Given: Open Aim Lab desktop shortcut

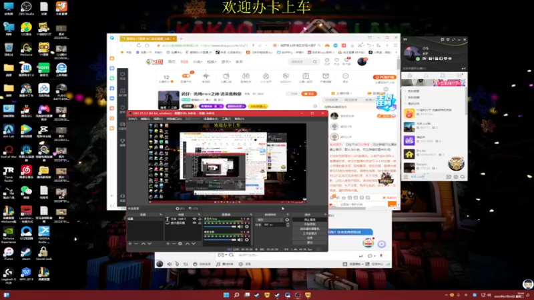Looking at the screenshot, I should pos(9,131).
